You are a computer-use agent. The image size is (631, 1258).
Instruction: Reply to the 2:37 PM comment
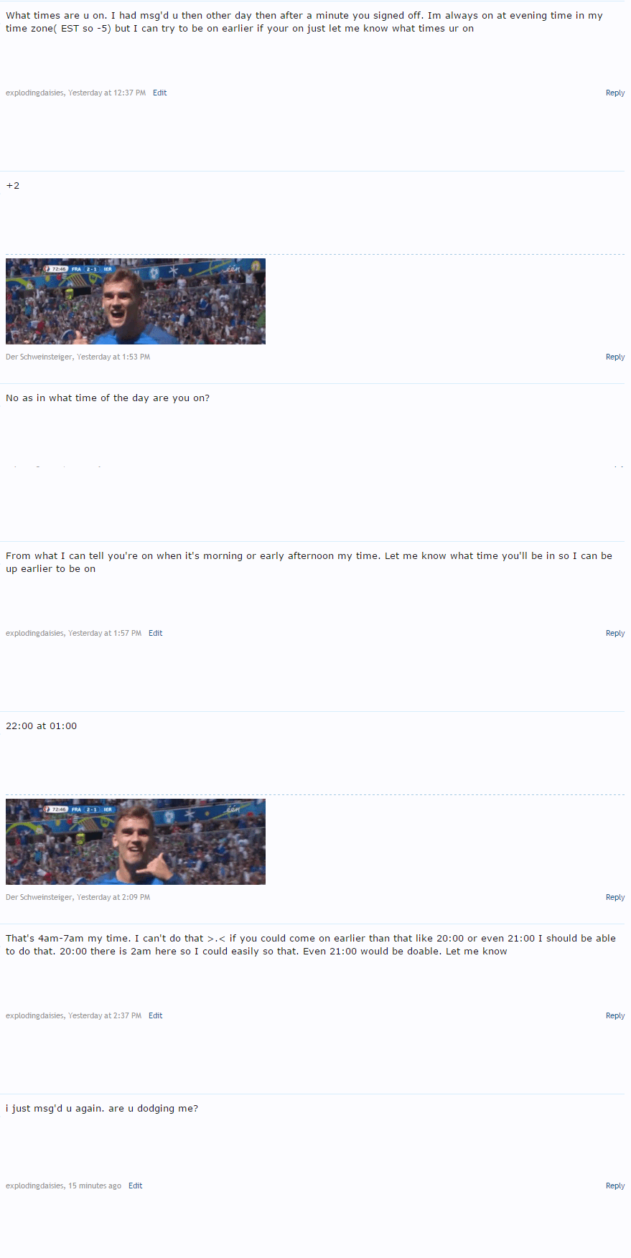pos(614,1015)
